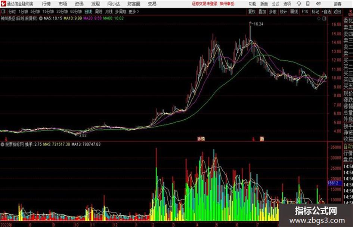
Task: Open the 问小达 menu
Action: [x=114, y=4]
